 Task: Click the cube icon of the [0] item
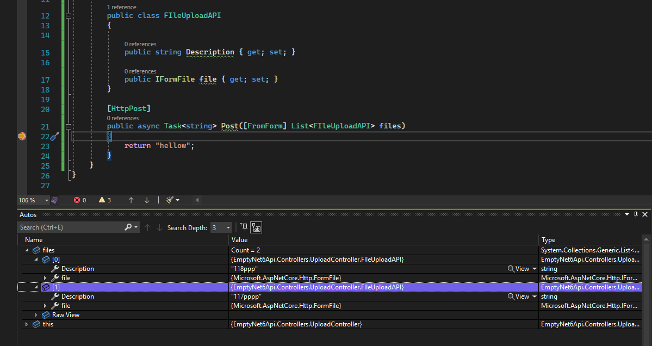(46, 259)
